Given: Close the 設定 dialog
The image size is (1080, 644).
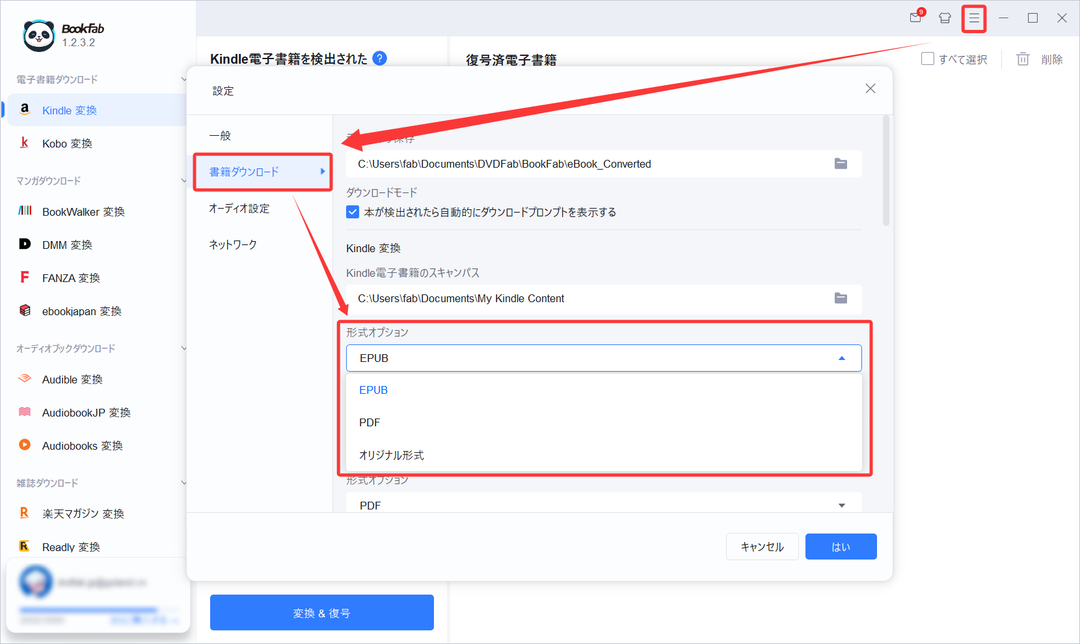Looking at the screenshot, I should tap(870, 88).
